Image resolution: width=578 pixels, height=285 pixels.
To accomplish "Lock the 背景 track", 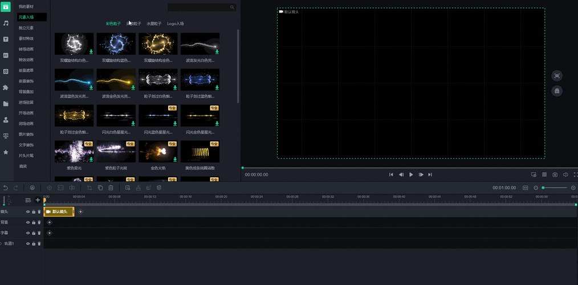I will (x=34, y=222).
